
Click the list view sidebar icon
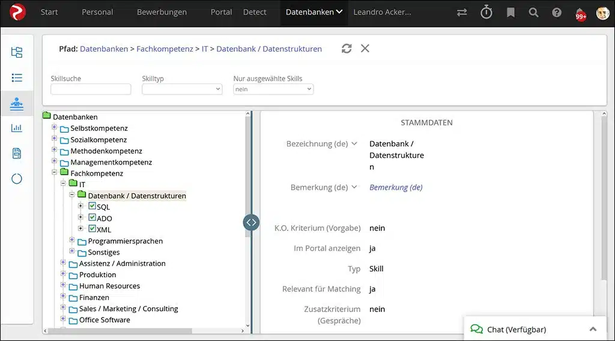pyautogui.click(x=16, y=77)
